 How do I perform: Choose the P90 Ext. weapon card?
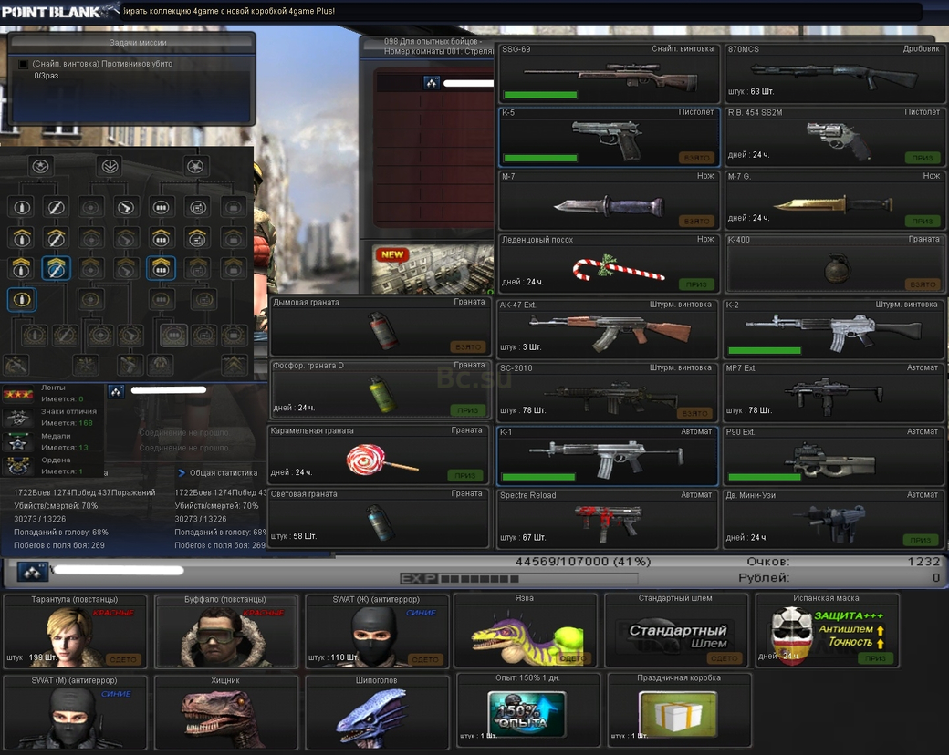[833, 456]
